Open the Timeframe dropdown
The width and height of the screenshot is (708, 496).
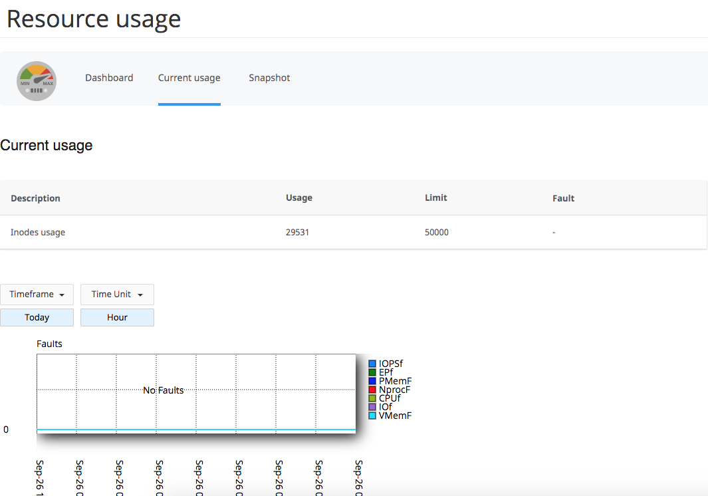[x=37, y=294]
